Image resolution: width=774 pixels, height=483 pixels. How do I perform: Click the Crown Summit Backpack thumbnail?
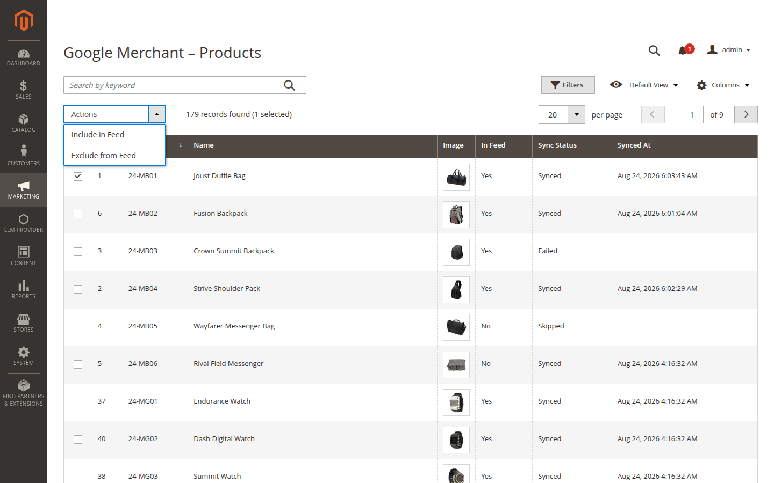click(456, 252)
